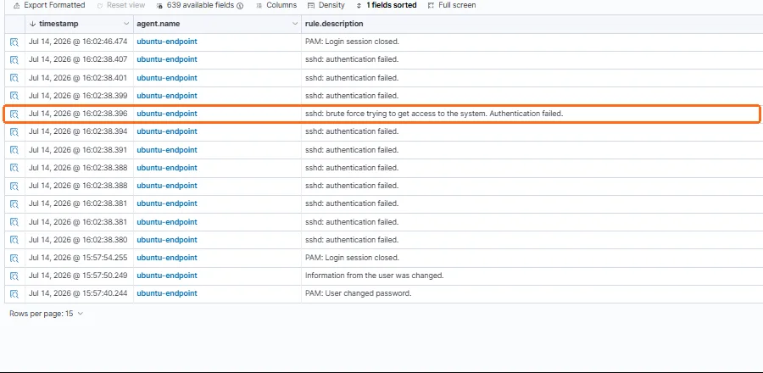Select timestamp cell Jul 14, 2026 @ 16:02:38.394

[x=80, y=131]
